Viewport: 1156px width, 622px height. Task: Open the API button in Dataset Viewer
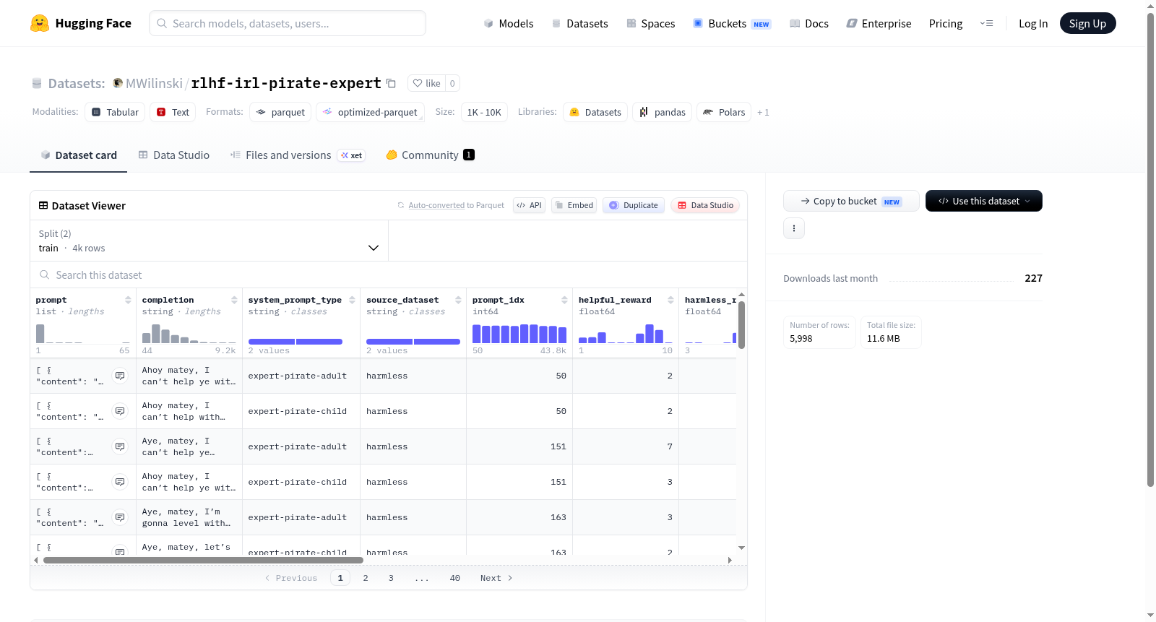coord(529,205)
